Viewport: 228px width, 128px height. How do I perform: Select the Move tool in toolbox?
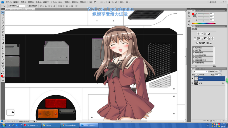(x=3, y=12)
